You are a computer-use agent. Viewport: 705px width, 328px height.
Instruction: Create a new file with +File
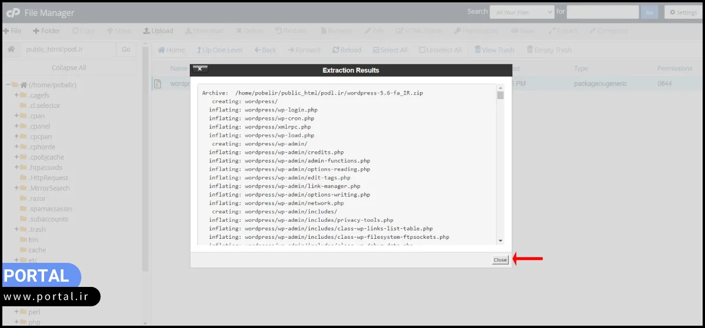tap(12, 31)
